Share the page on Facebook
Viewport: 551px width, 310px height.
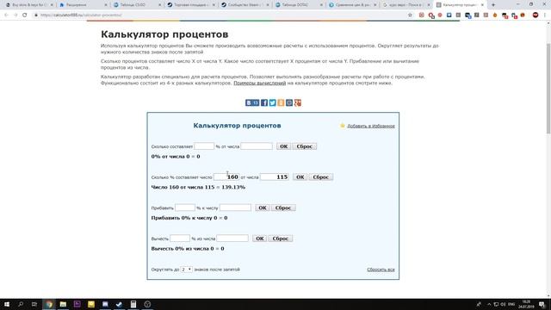(264, 102)
